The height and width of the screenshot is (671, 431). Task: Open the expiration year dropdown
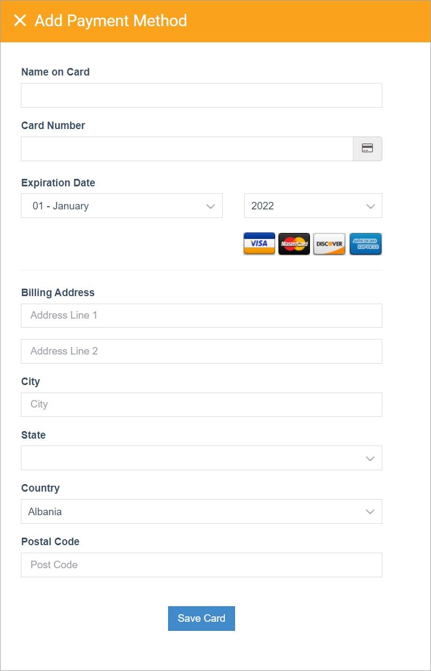[313, 206]
